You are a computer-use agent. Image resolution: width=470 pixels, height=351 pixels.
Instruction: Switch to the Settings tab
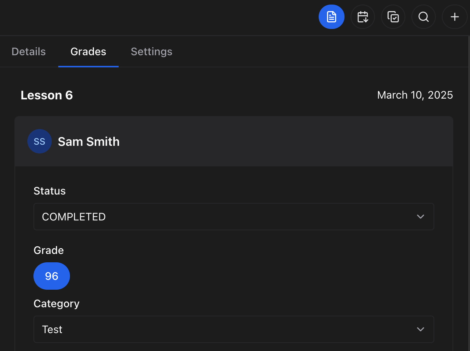(x=151, y=51)
